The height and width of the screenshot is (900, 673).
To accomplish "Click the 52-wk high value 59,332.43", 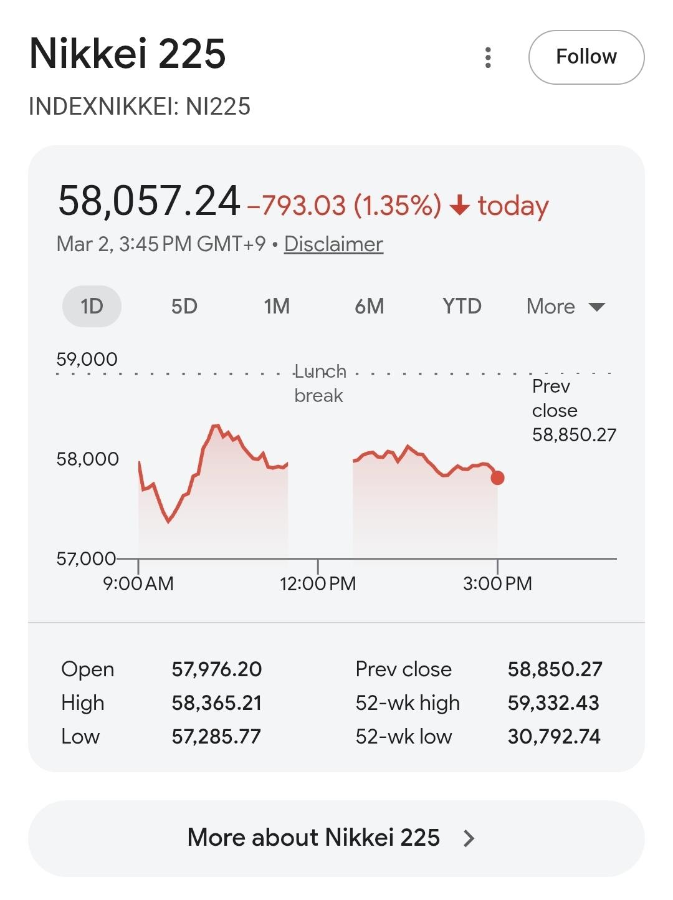I will (553, 703).
